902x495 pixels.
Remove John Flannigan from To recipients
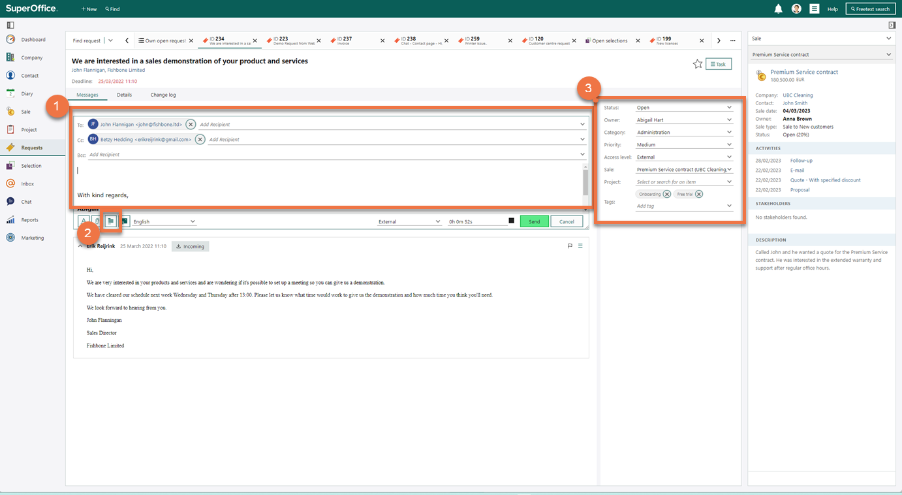pos(191,124)
